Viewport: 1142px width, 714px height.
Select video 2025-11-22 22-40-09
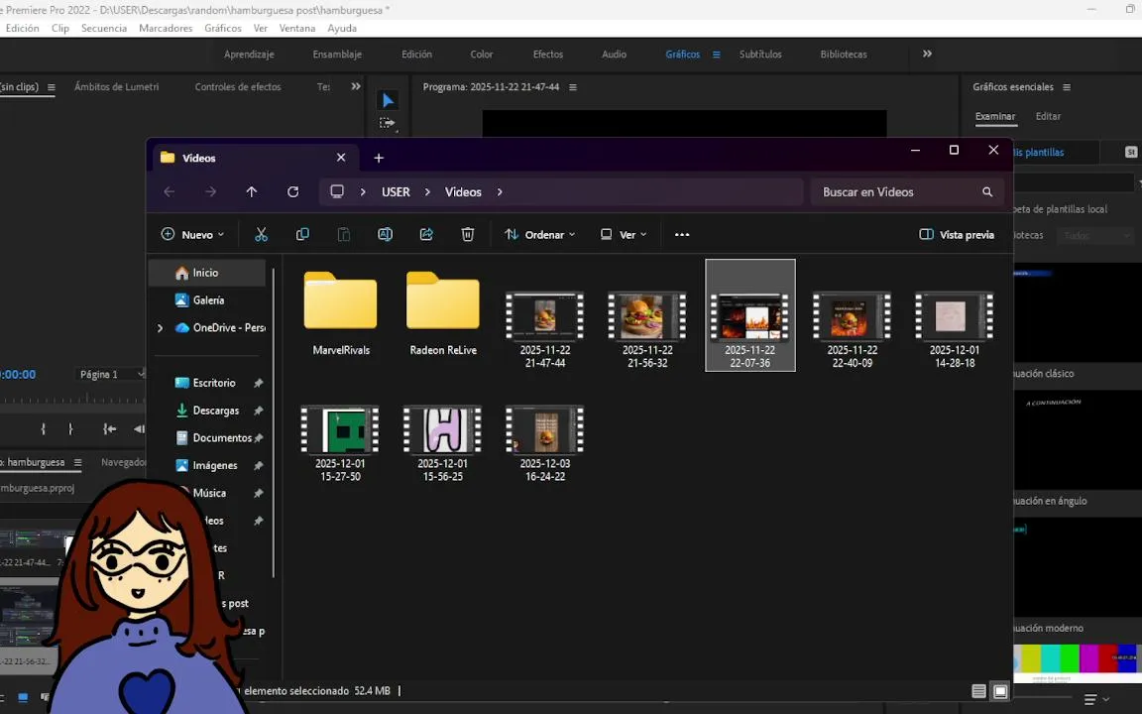click(853, 328)
